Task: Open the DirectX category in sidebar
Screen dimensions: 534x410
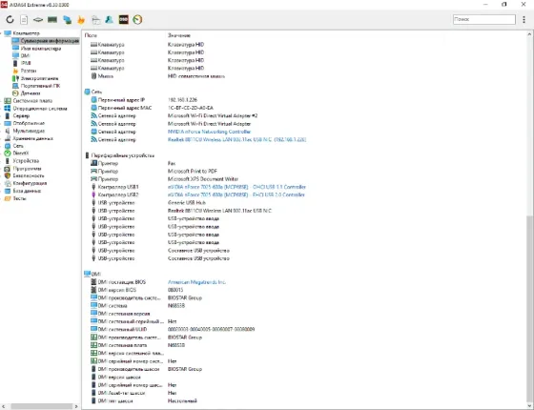Action: tap(20, 154)
